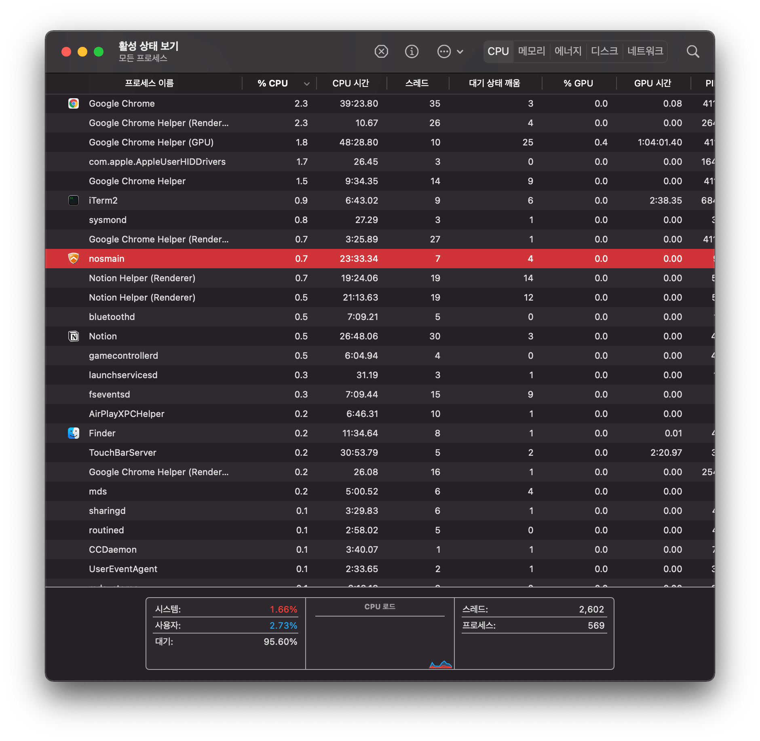
Task: Click the 시스템 1.66% value
Action: click(x=283, y=609)
